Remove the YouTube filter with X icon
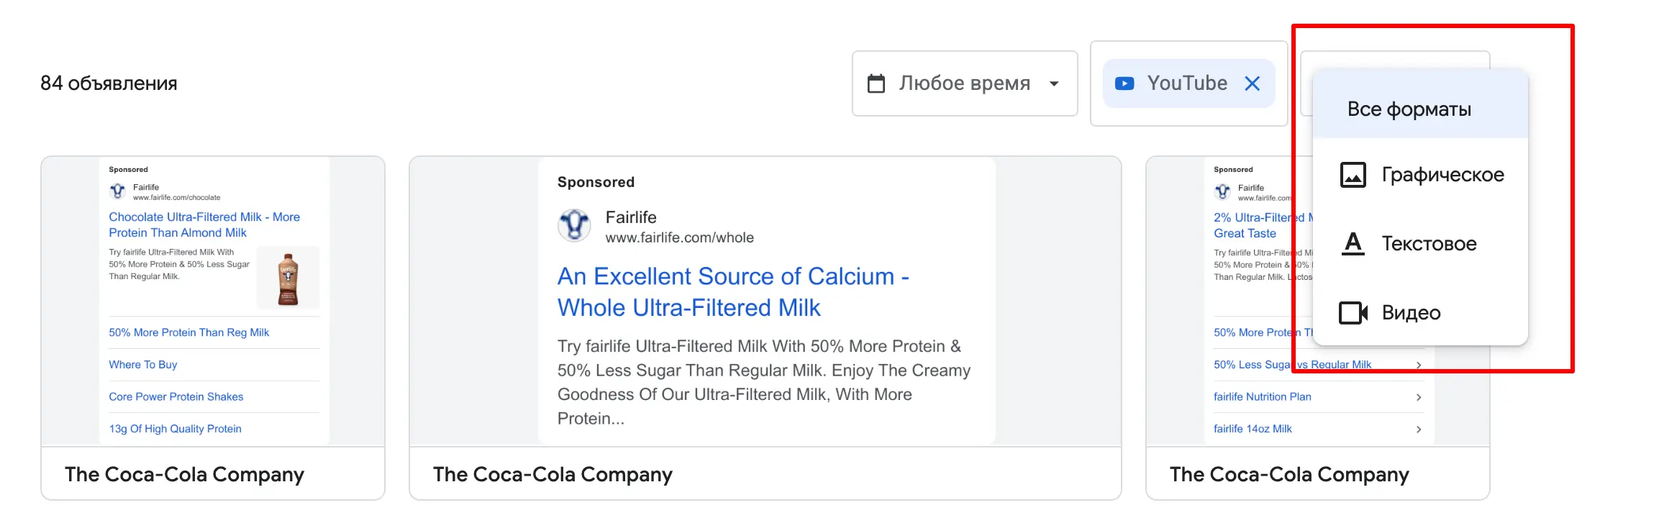 click(1252, 83)
